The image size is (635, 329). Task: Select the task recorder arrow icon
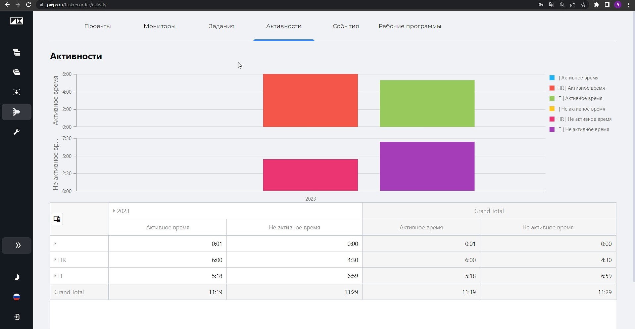click(x=17, y=112)
